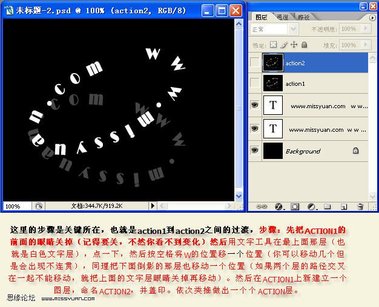Lock transparent pixels icon

coord(274,45)
